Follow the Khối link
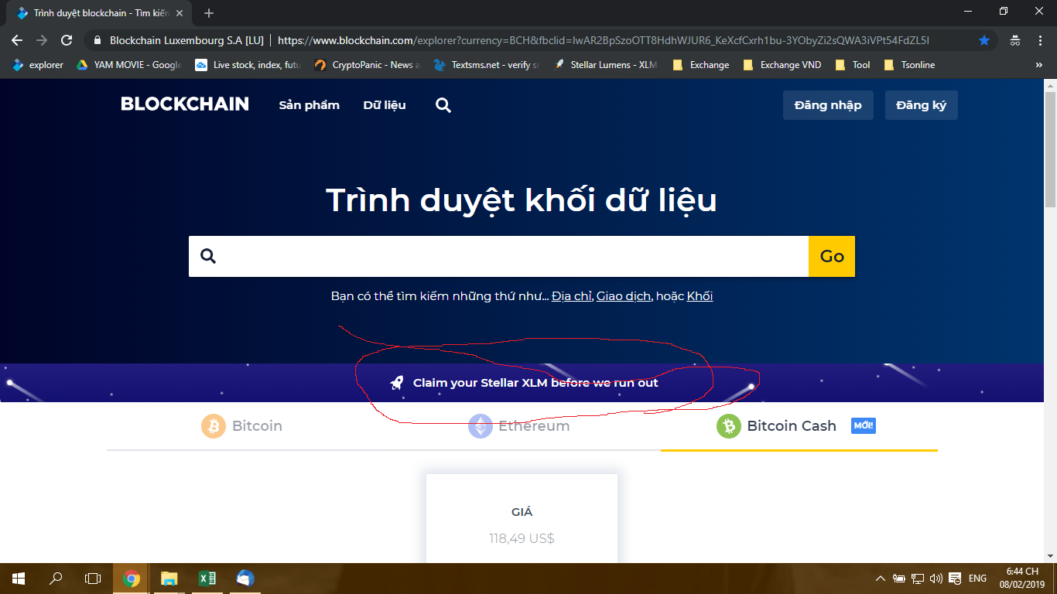1057x594 pixels. point(700,296)
